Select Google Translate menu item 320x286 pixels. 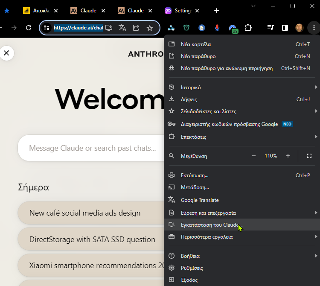(x=241, y=200)
